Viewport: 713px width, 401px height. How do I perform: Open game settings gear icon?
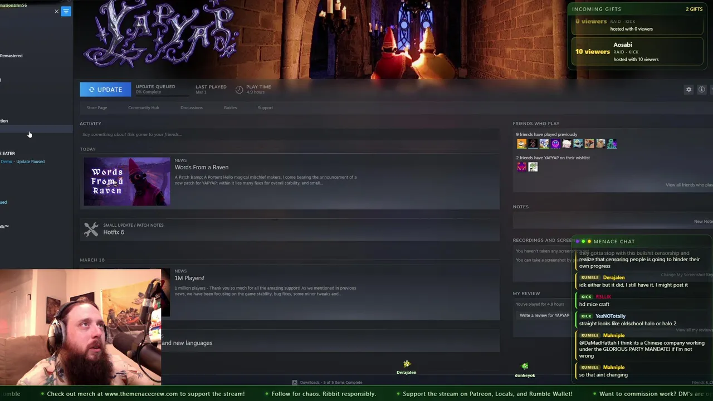(x=688, y=90)
